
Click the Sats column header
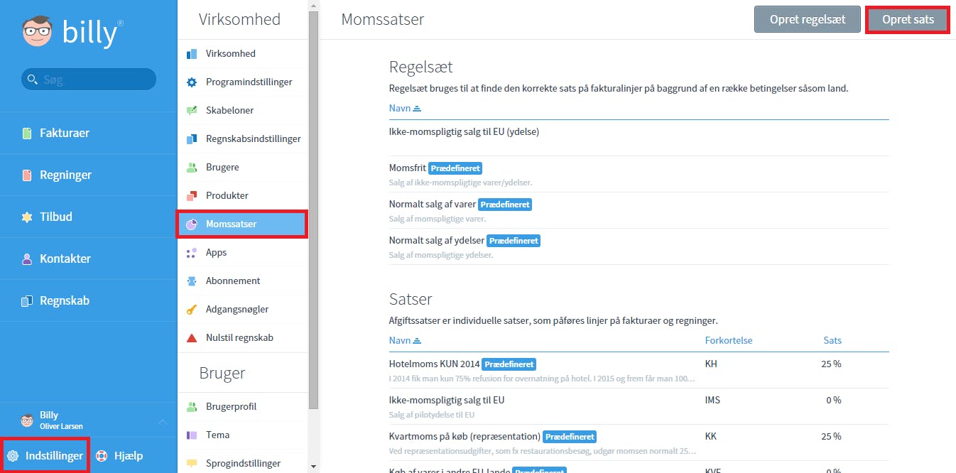(832, 340)
